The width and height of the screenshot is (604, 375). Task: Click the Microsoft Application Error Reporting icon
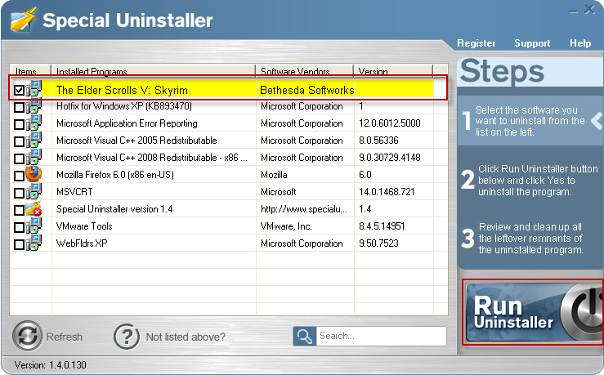[34, 123]
